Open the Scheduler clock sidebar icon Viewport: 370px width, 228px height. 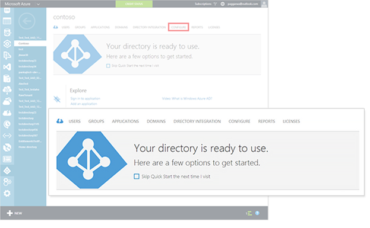pos(7,124)
